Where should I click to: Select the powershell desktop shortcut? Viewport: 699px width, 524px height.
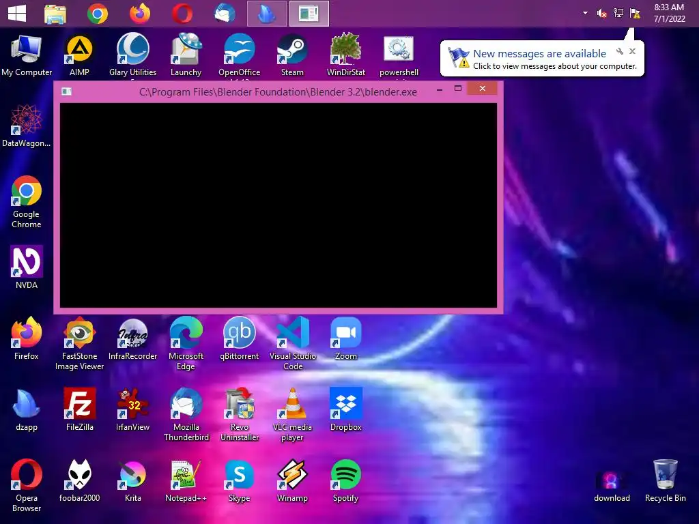pos(399,56)
